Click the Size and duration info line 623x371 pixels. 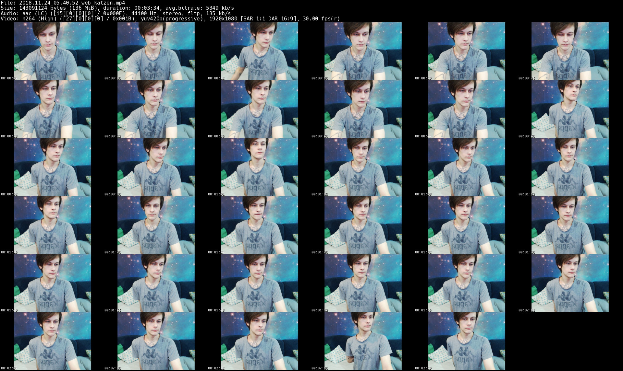(x=117, y=8)
